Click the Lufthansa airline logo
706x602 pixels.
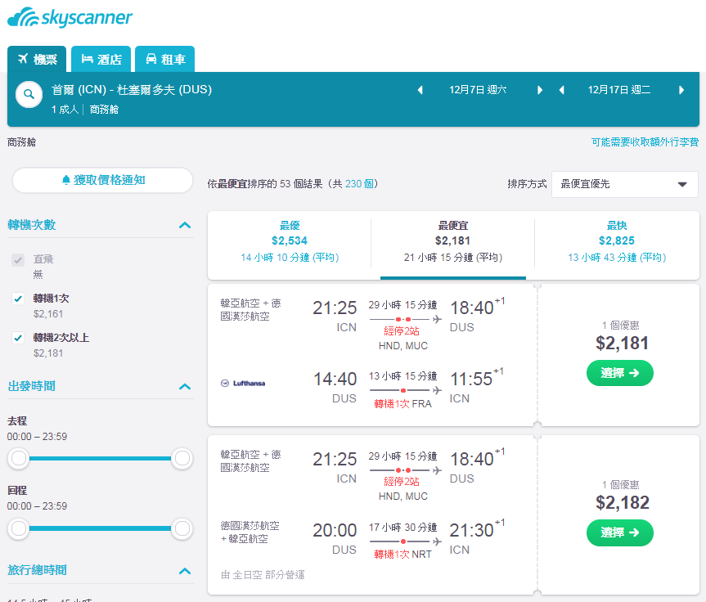[243, 383]
